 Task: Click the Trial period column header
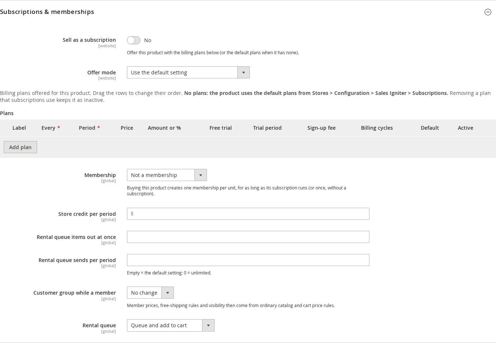coord(267,128)
